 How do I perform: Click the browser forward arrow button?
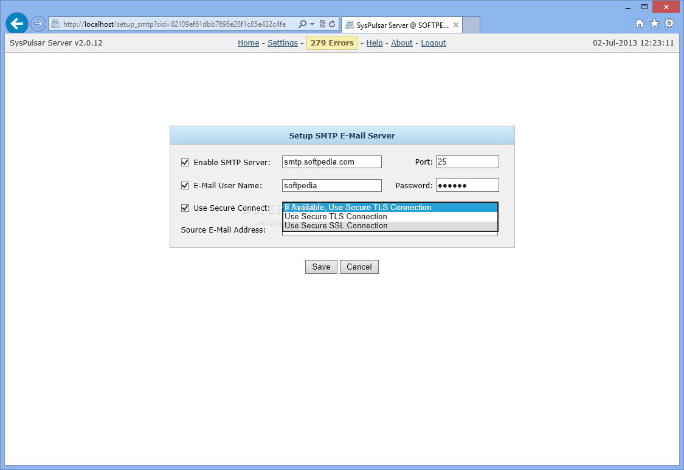38,24
